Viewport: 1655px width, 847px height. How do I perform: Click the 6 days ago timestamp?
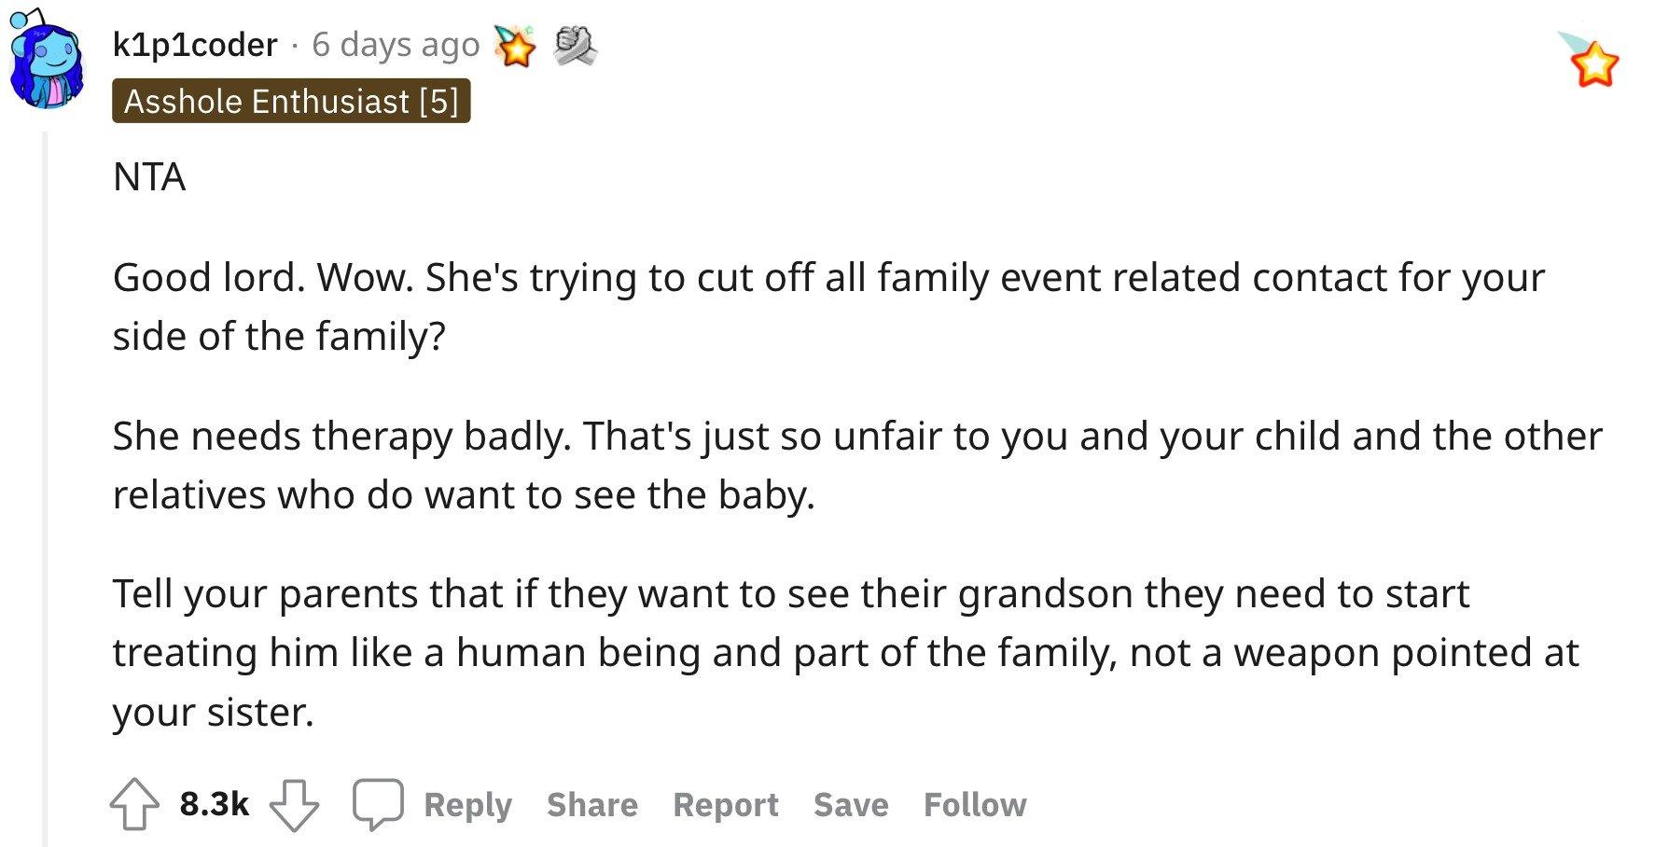coord(396,44)
